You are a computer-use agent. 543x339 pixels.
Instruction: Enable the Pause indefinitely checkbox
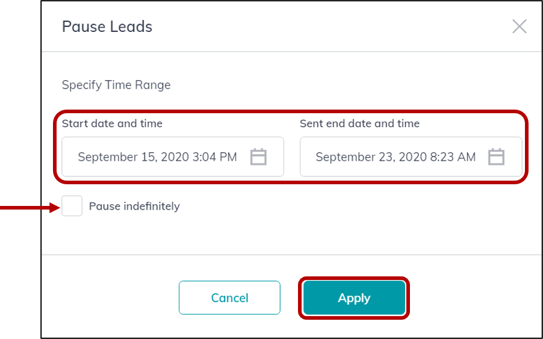click(x=72, y=206)
